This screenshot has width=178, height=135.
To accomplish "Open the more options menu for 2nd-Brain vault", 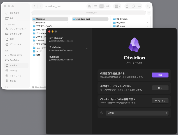I will tap(87, 49).
